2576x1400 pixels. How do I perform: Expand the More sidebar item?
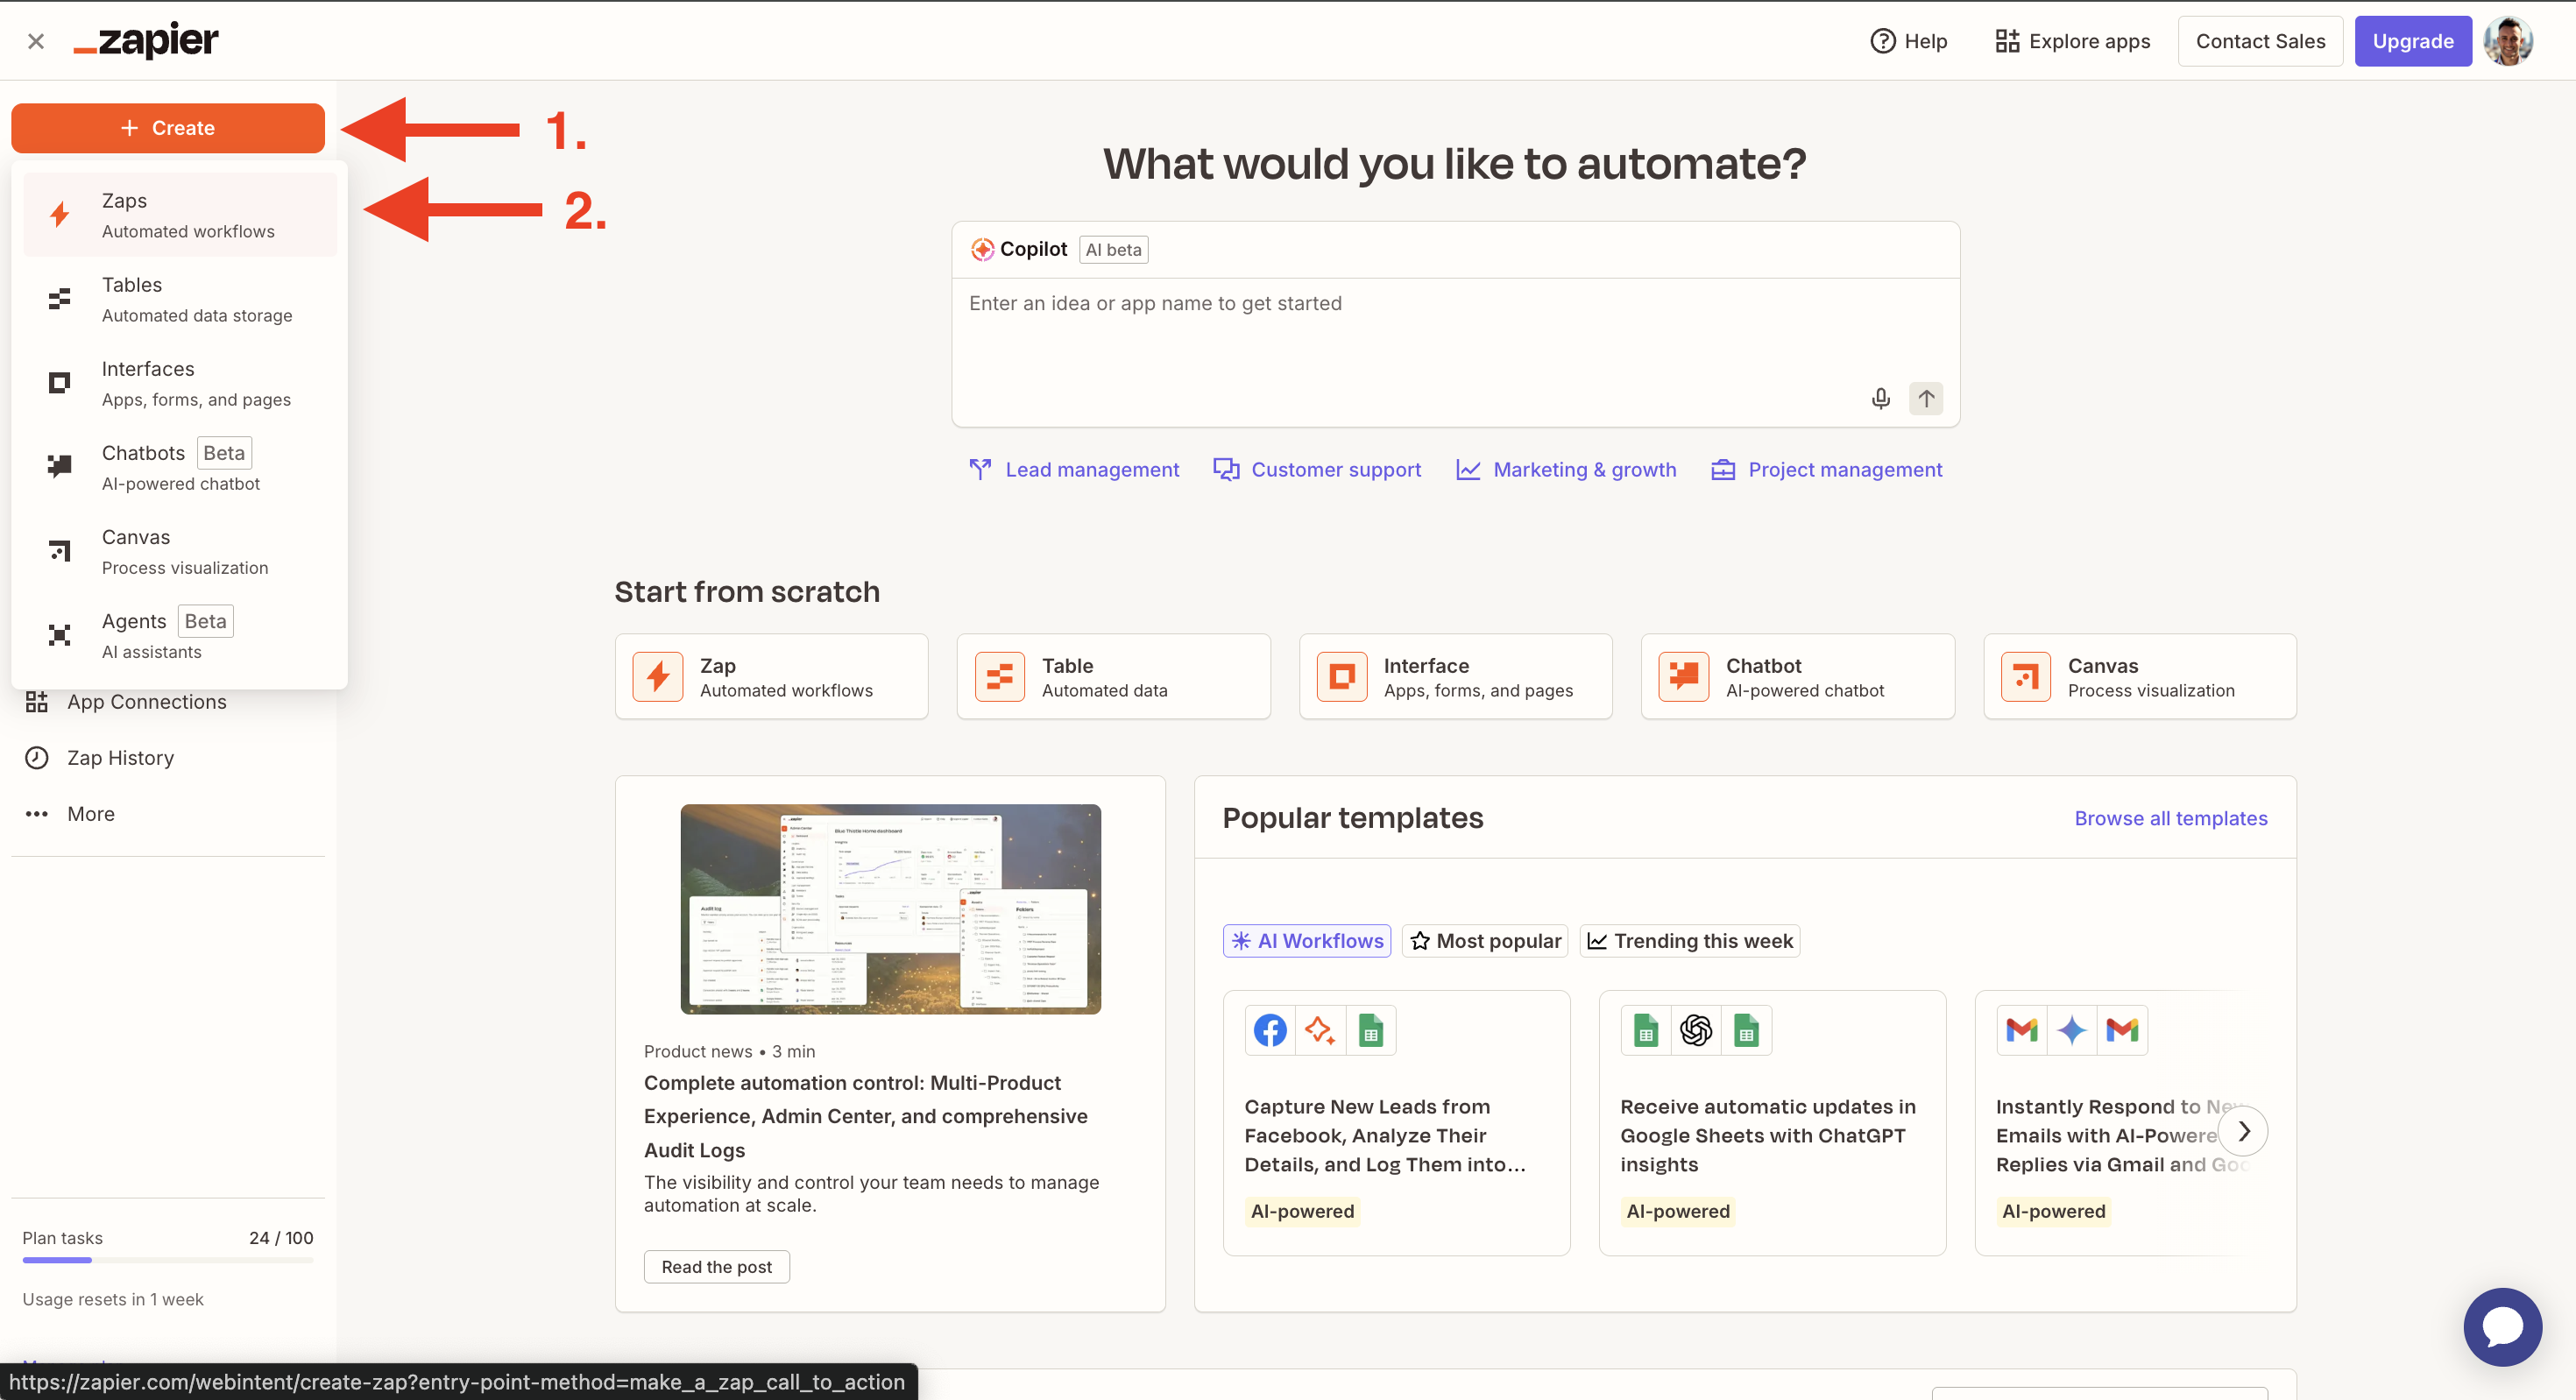[90, 814]
